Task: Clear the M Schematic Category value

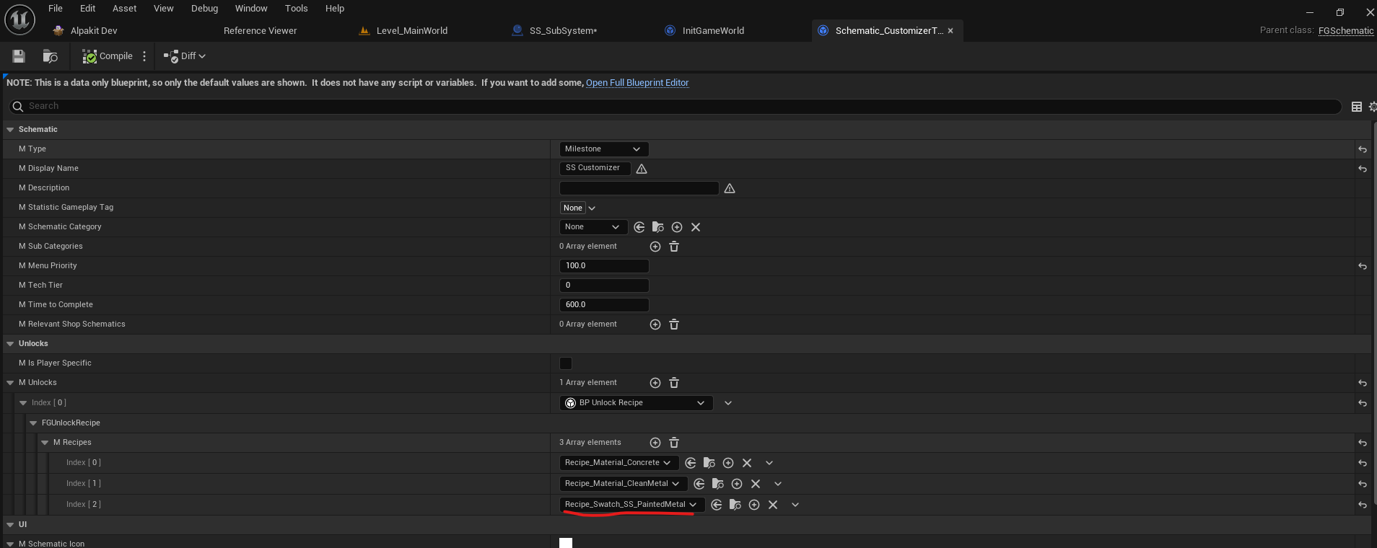Action: pyautogui.click(x=696, y=227)
